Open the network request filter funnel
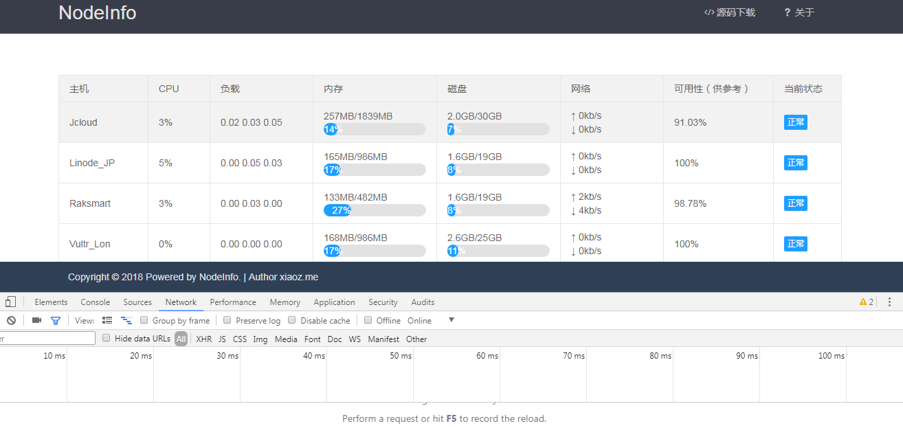This screenshot has height=428, width=903. (56, 320)
